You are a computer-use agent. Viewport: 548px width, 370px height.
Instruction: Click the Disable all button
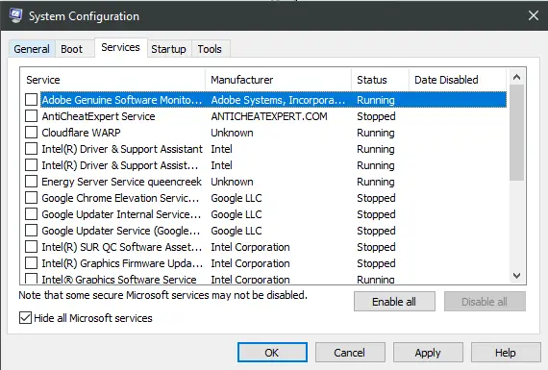coord(485,302)
